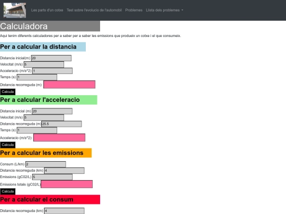
Task: Click the pink 'Distancia recorreguda (m)' result box
Action: click(69, 85)
